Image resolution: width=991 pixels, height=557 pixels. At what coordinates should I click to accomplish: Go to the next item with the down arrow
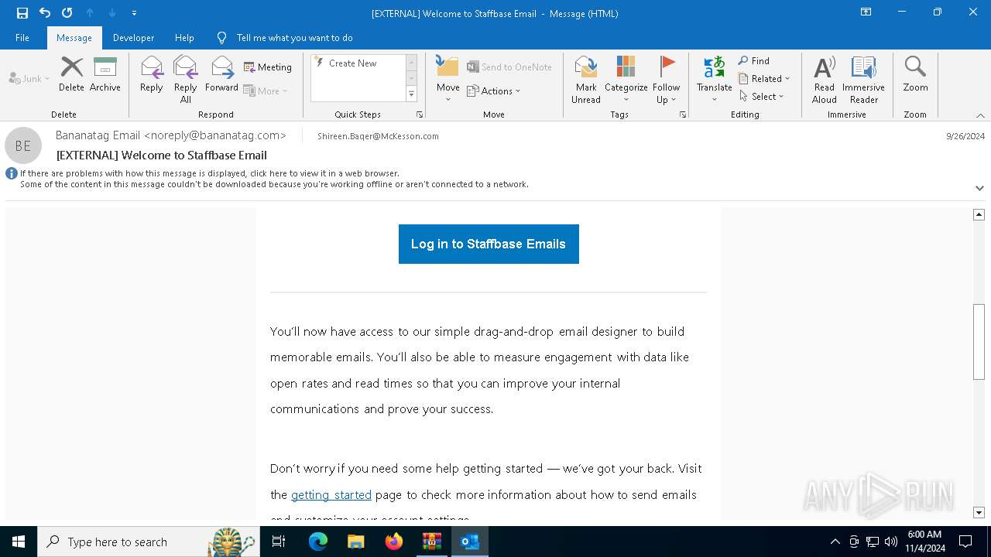point(112,13)
